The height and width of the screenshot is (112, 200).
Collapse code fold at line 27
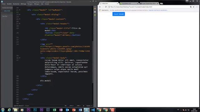tap(20, 24)
